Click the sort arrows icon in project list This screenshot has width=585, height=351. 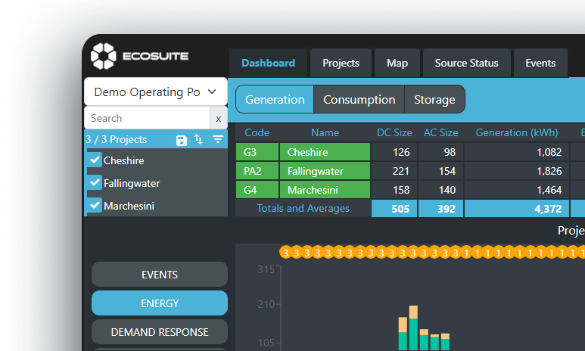199,140
